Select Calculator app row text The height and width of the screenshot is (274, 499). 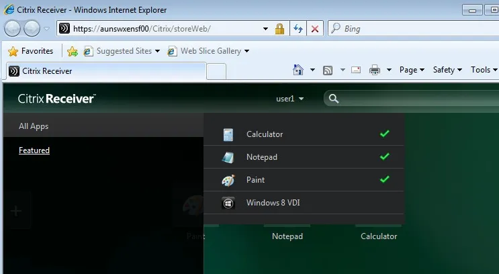coord(265,134)
